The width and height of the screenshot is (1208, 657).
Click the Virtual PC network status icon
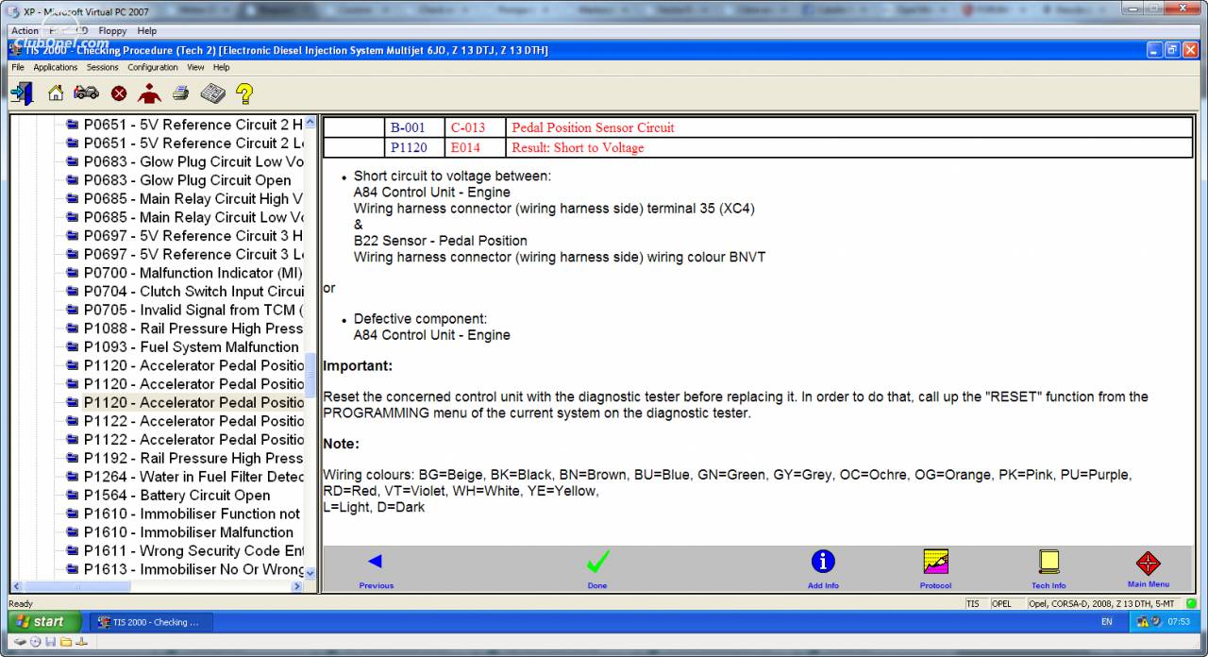[81, 642]
